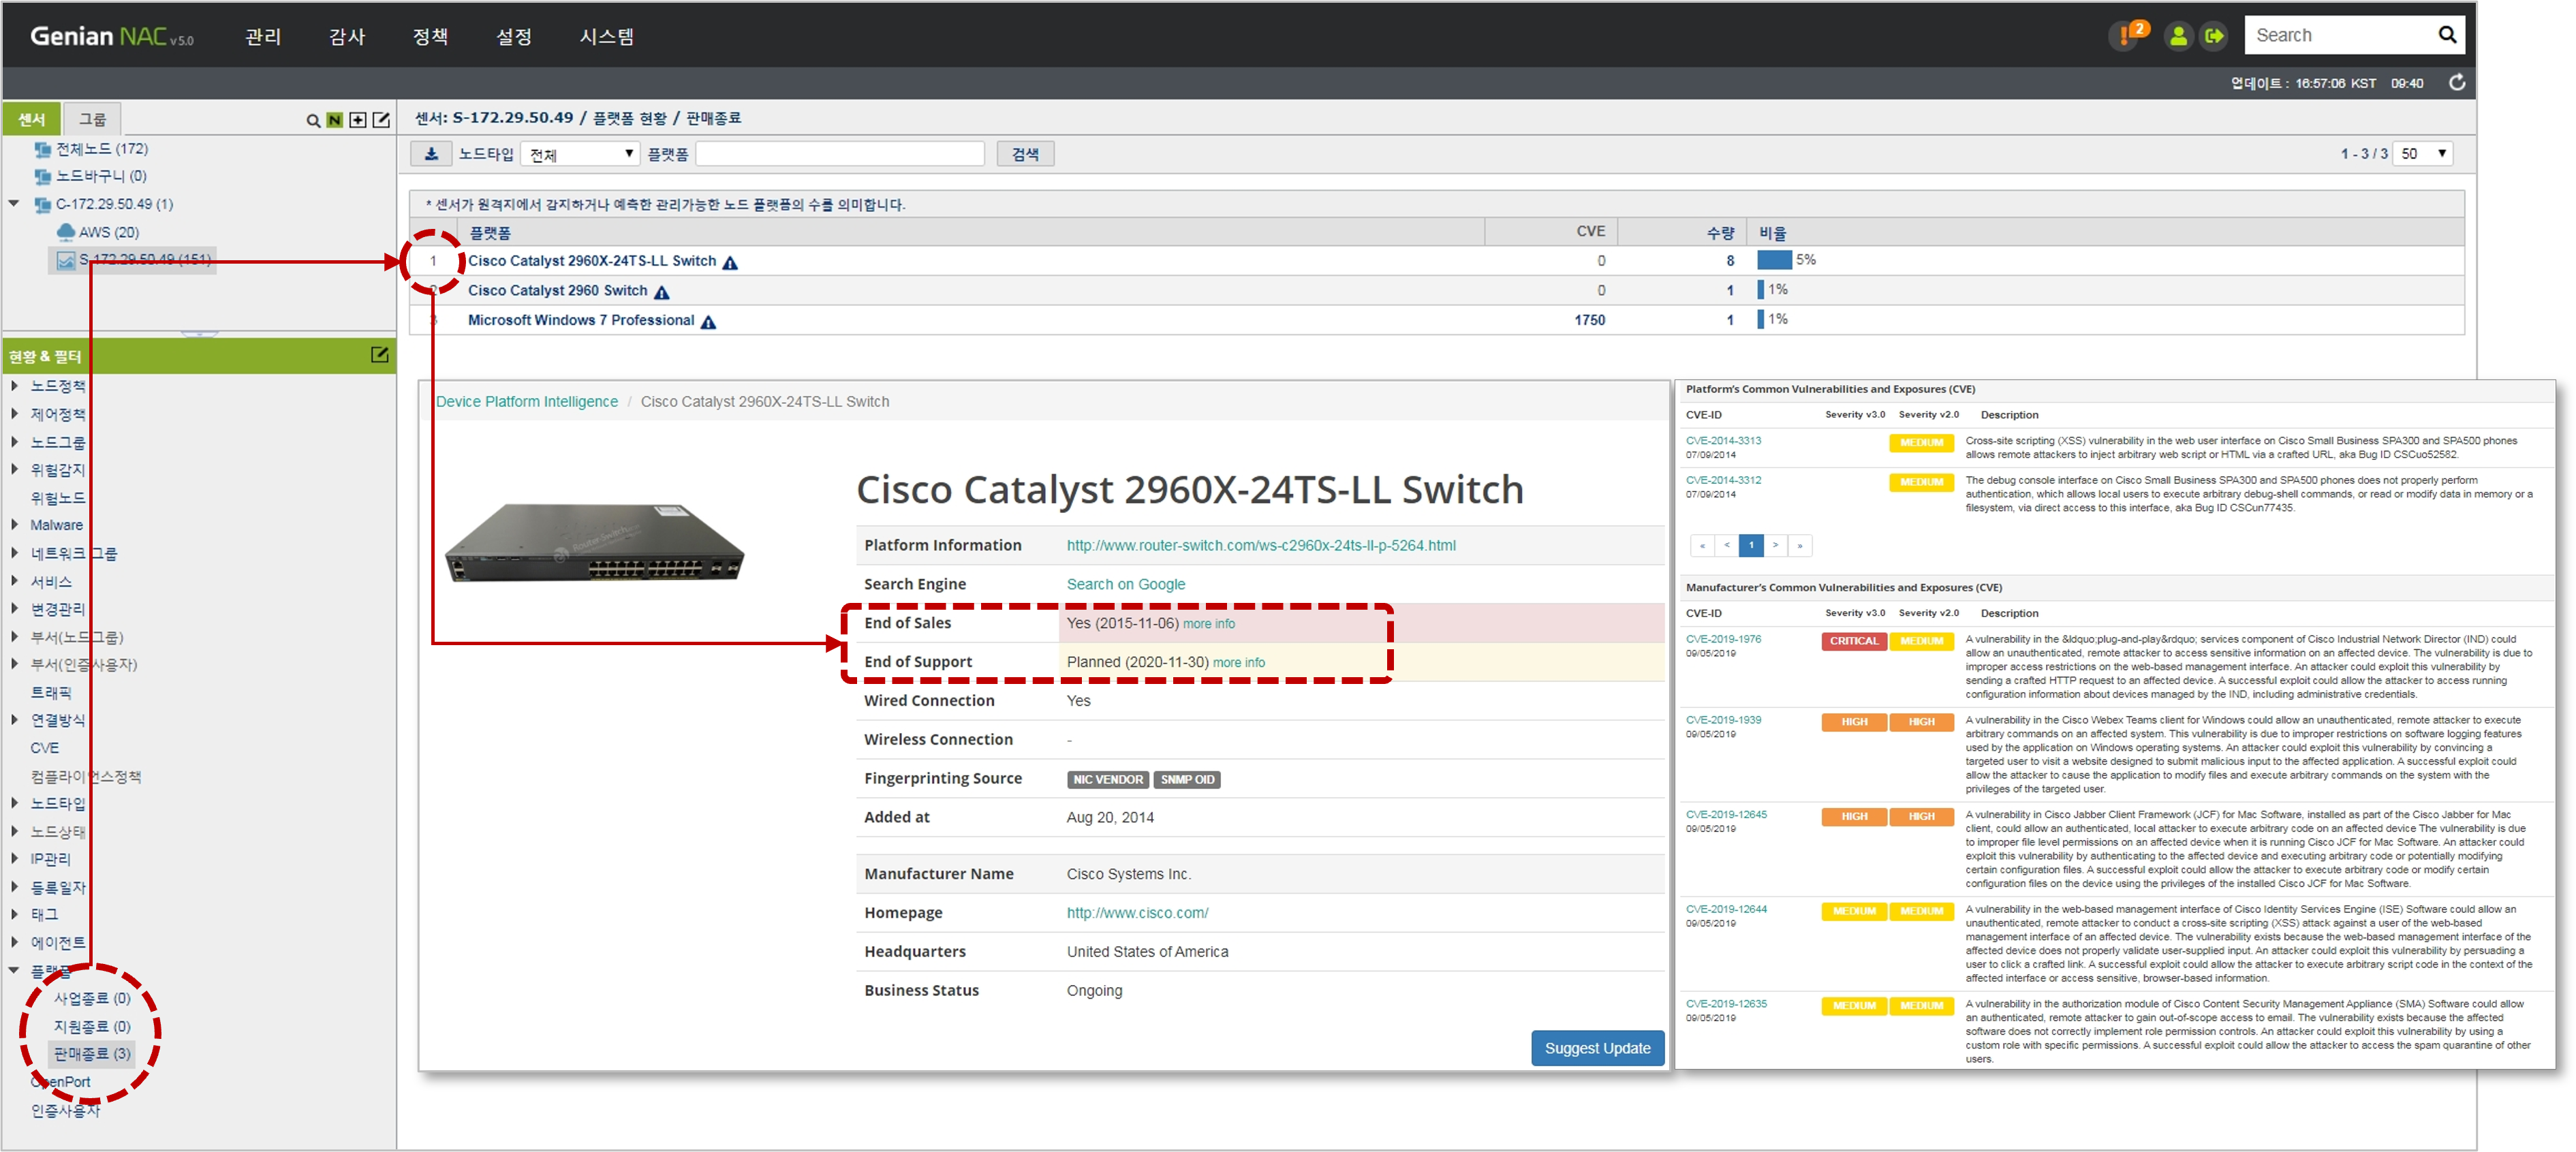Collapse the C-172.29.50.49 tree node
This screenshot has width=2576, height=1152.
14,204
